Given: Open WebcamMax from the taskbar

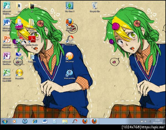Looking at the screenshot, I should [25, 121].
